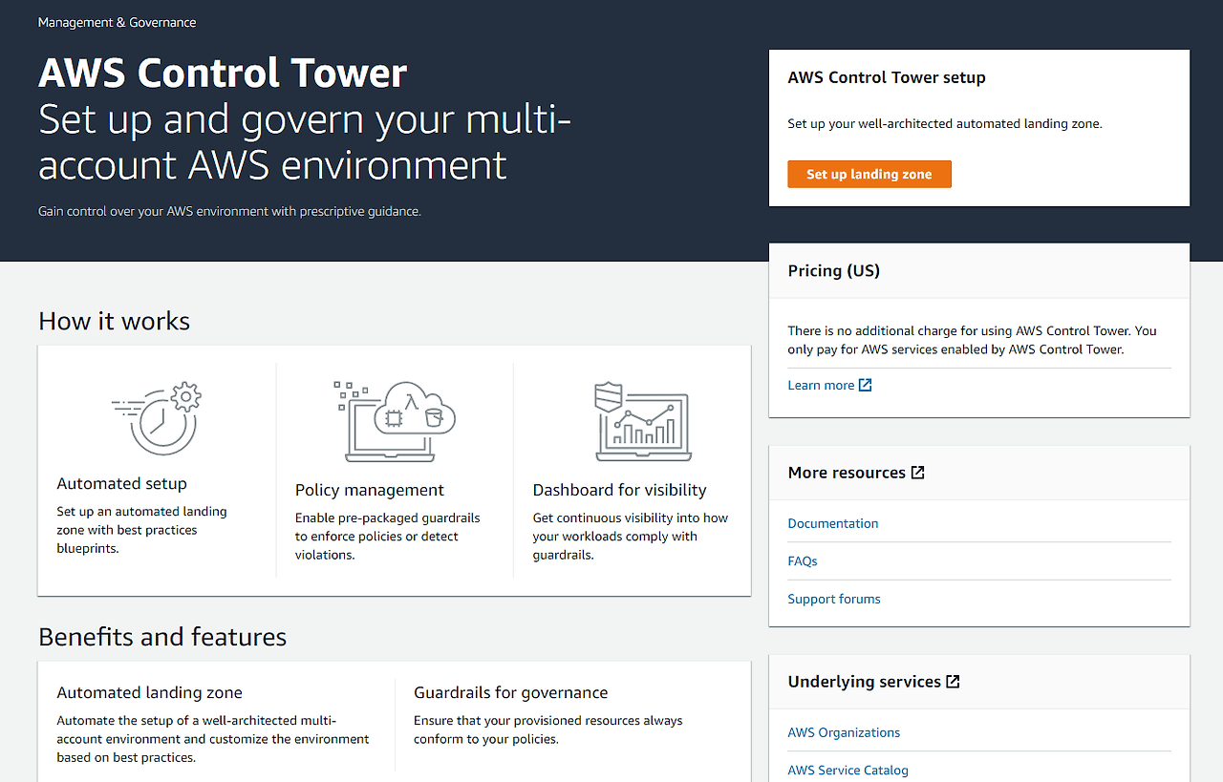Click the How it works heading
1223x782 pixels.
click(115, 321)
